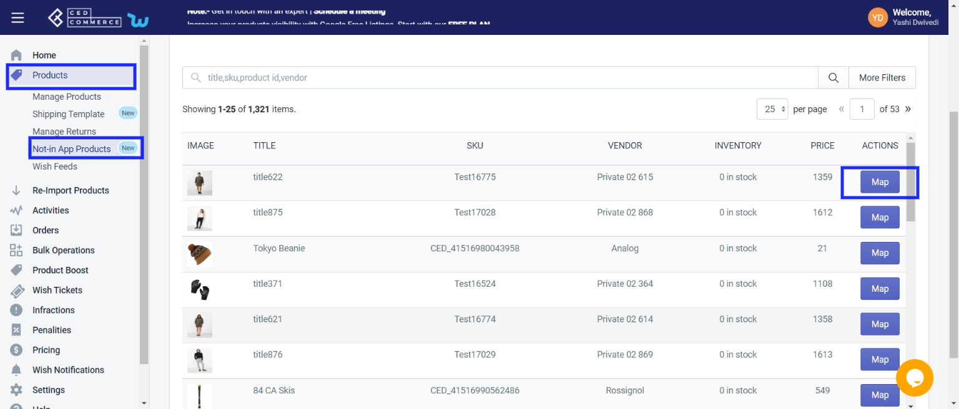The height and width of the screenshot is (409, 959).
Task: Open Shipping Template menu item
Action: [68, 114]
